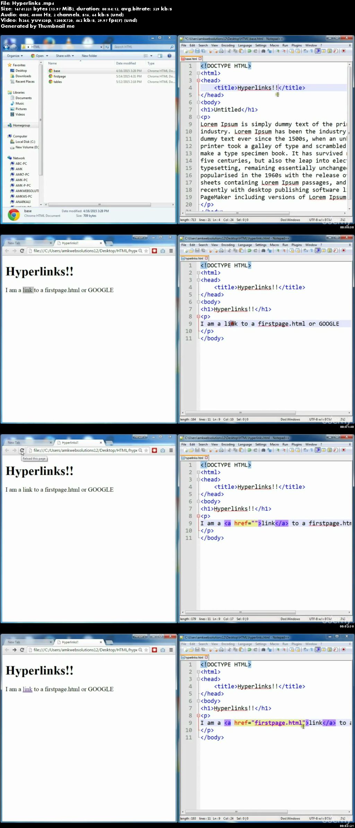
Task: Click the enabled forward arrow in 00:03:21 Chrome frame
Action: (x=14, y=650)
